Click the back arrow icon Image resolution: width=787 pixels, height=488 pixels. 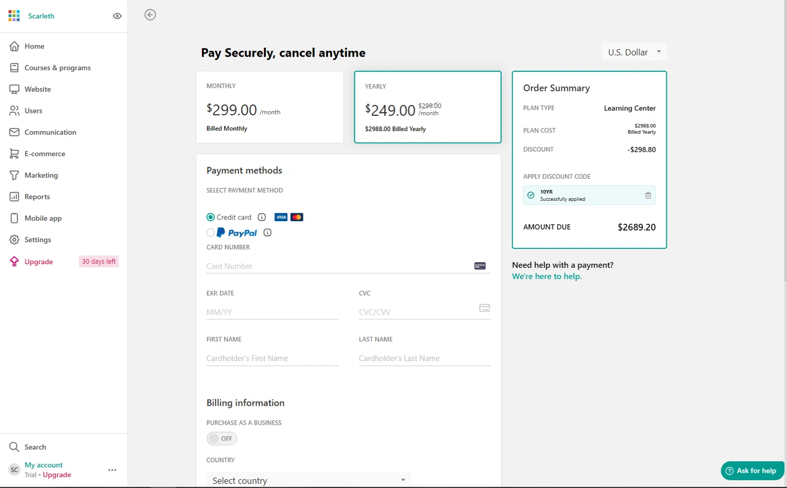tap(151, 15)
